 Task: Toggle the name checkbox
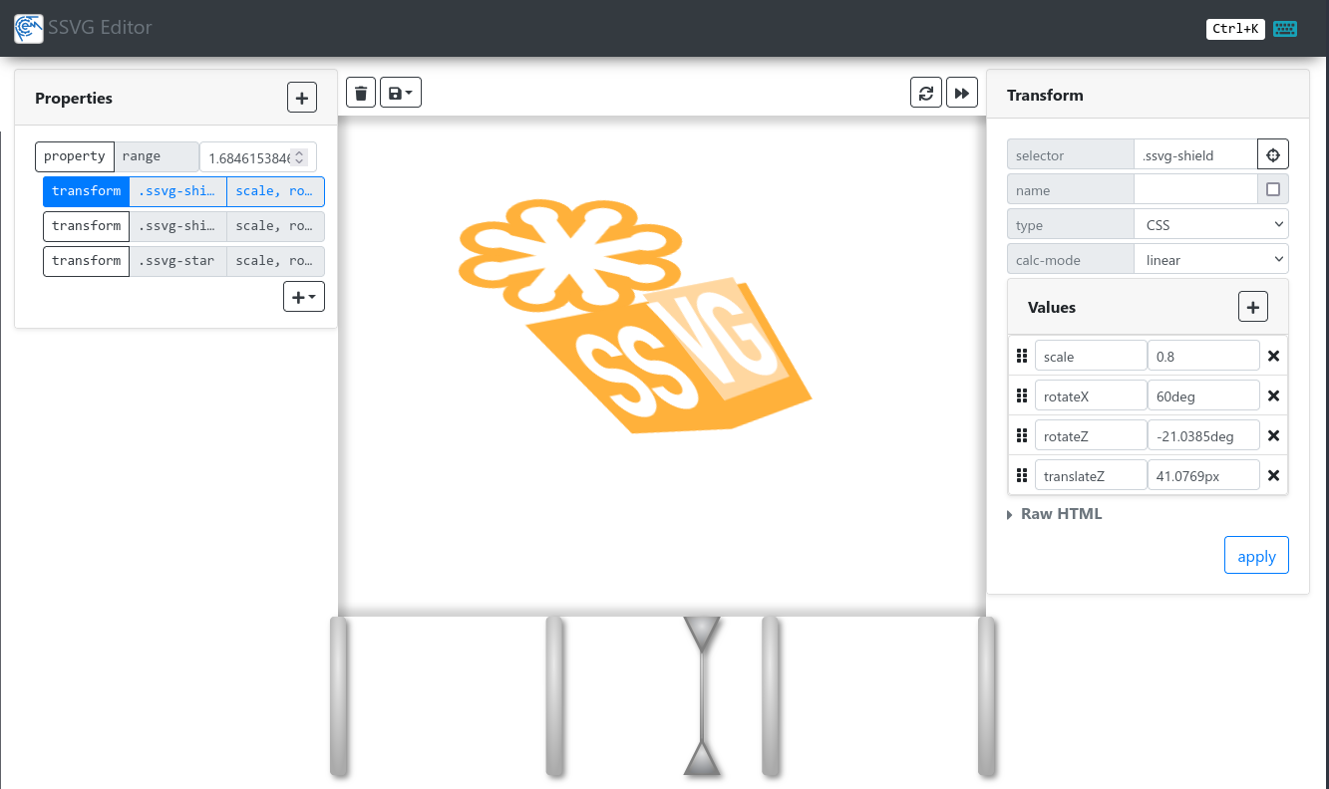[x=1273, y=189]
